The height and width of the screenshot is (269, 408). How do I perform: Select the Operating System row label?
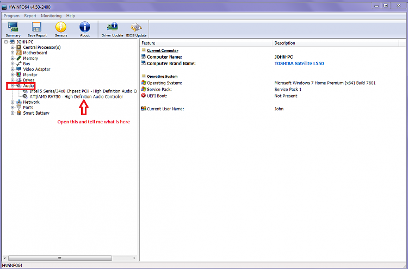click(x=164, y=83)
